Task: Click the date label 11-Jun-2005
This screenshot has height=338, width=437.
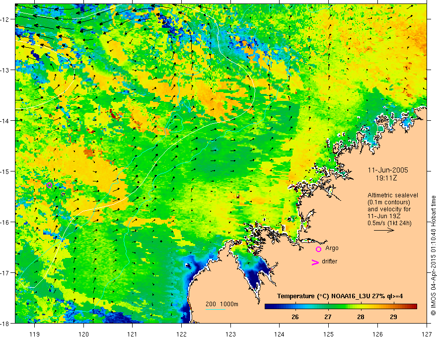Action: pyautogui.click(x=388, y=170)
